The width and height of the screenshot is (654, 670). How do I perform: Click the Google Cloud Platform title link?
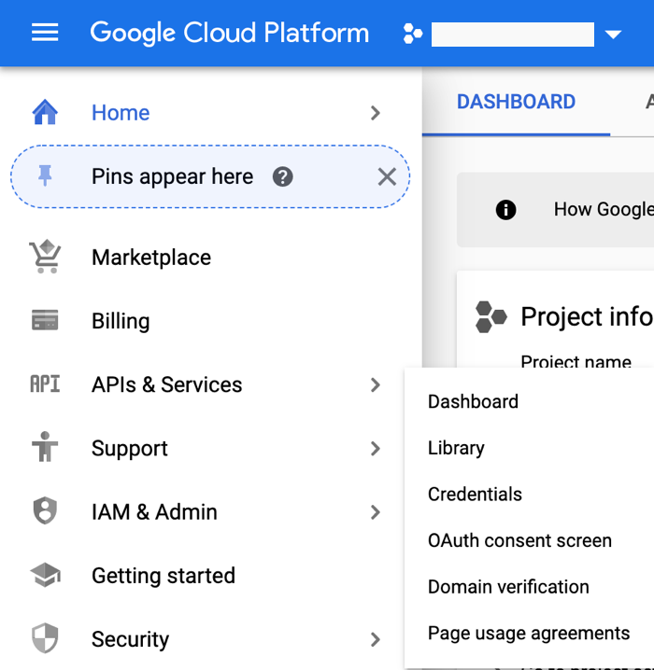(230, 34)
